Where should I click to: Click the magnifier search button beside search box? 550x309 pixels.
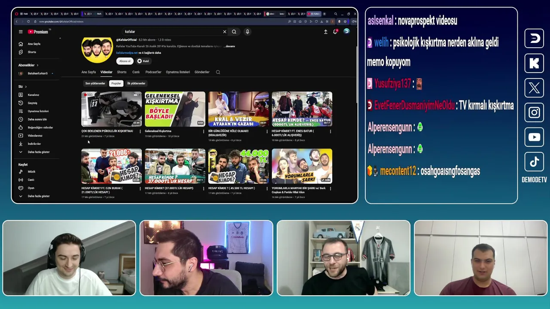[234, 32]
